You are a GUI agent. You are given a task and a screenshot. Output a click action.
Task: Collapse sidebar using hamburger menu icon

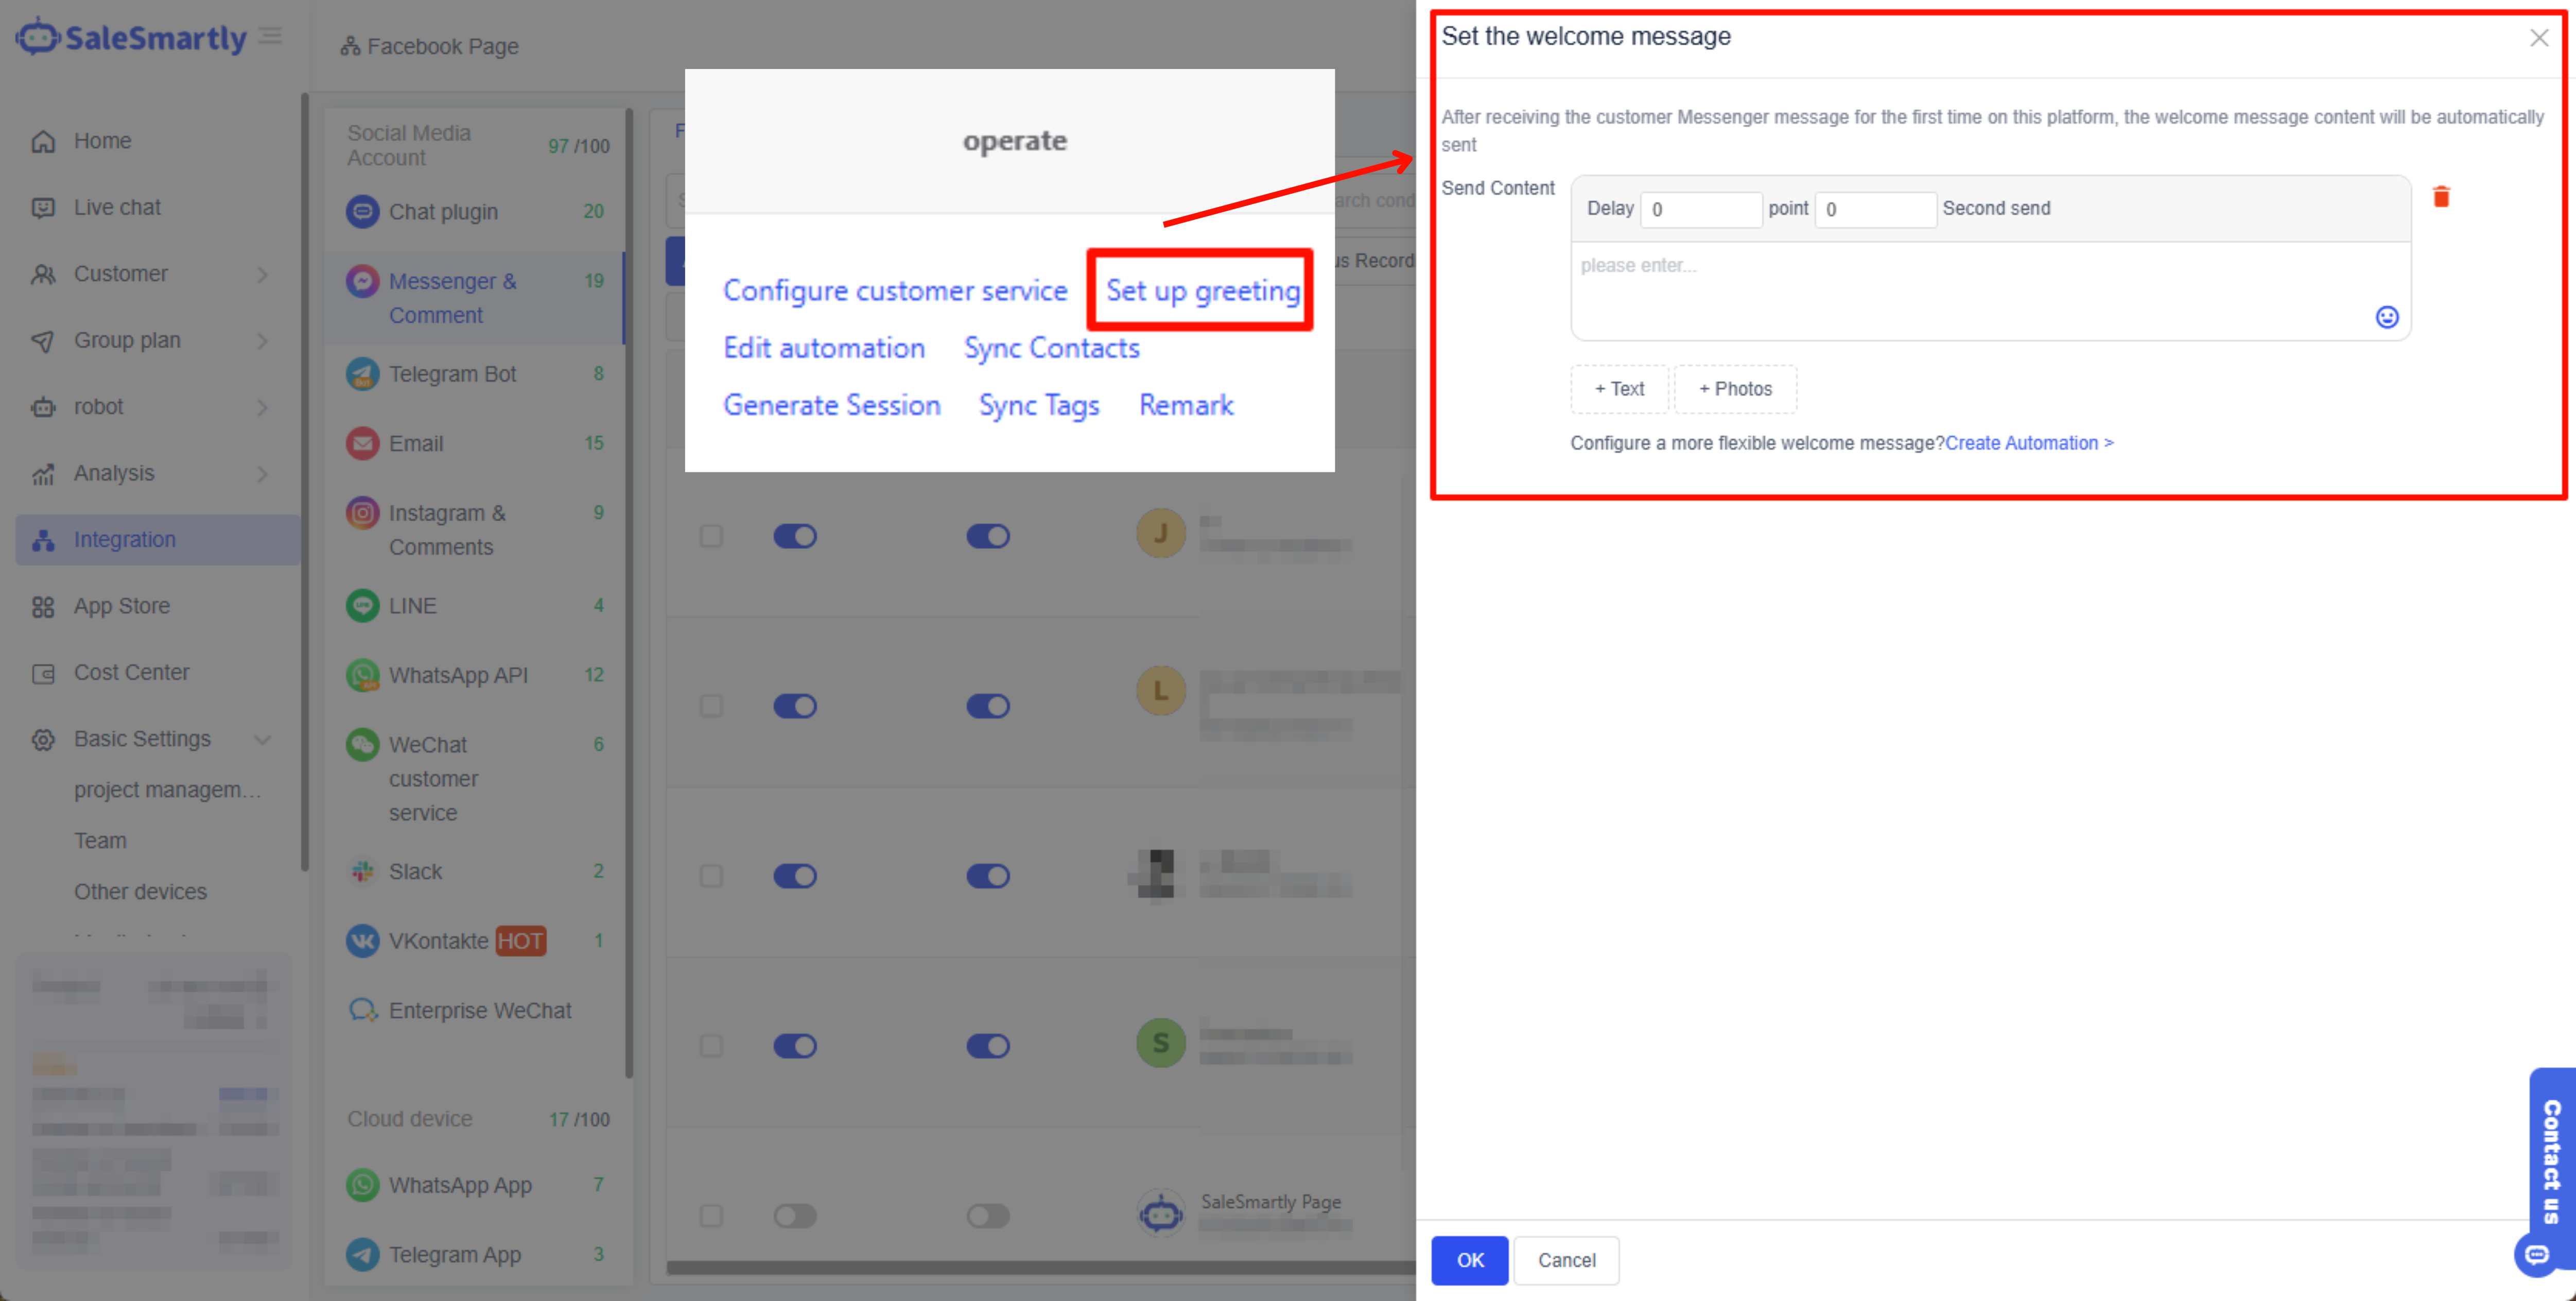[x=270, y=37]
